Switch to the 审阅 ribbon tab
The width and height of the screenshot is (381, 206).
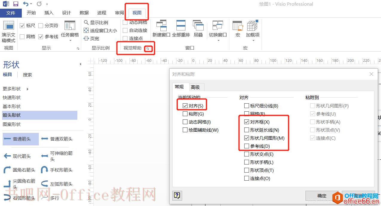(x=119, y=13)
